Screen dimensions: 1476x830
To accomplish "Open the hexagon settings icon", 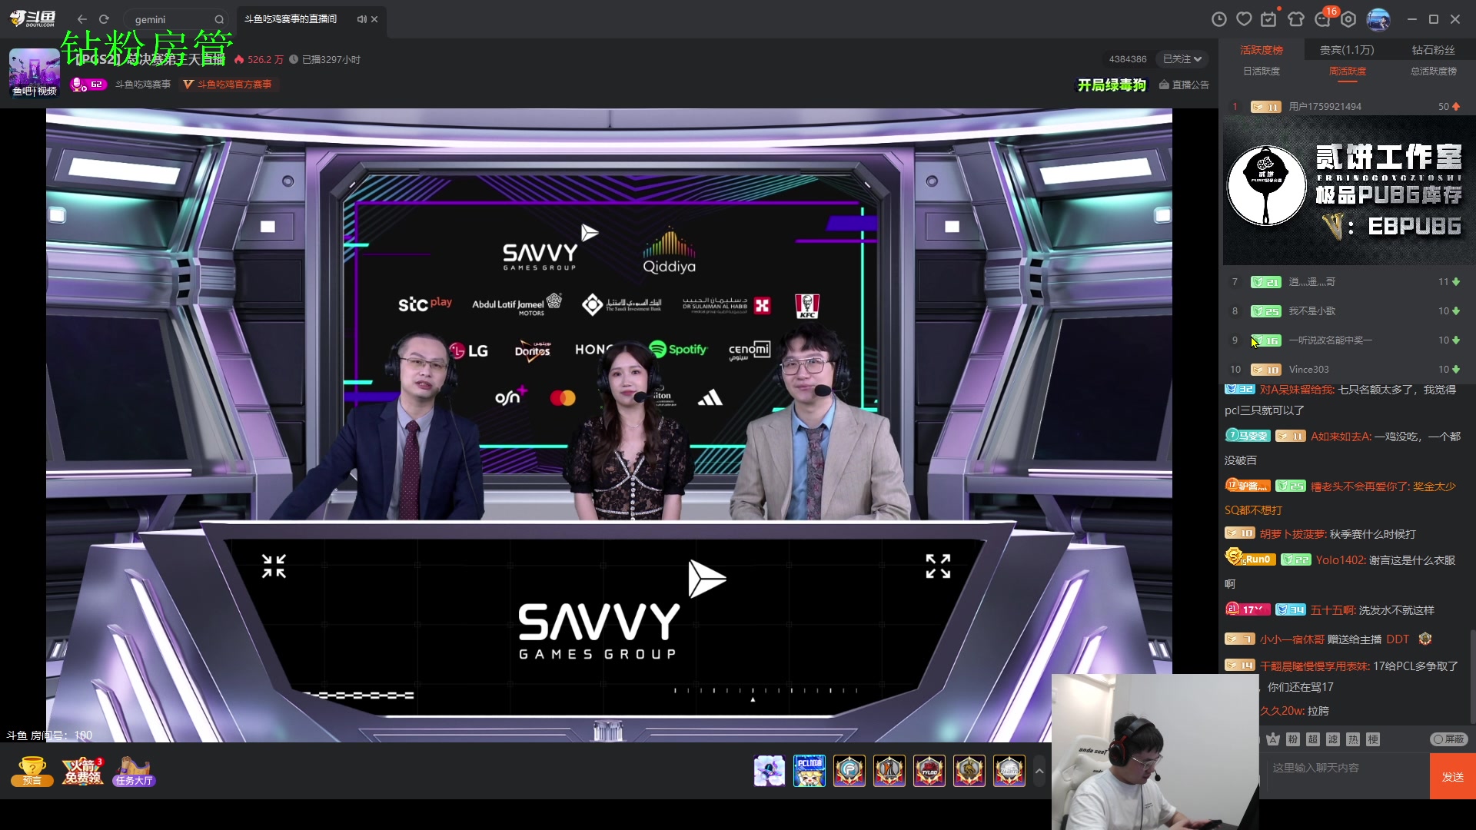I will click(1348, 19).
